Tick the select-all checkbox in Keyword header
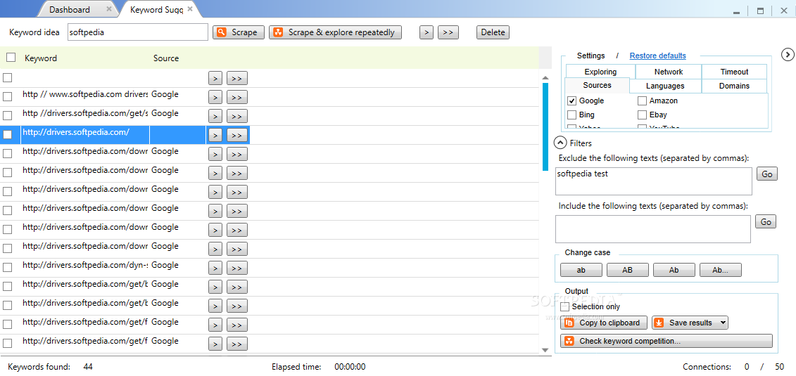 pyautogui.click(x=11, y=58)
